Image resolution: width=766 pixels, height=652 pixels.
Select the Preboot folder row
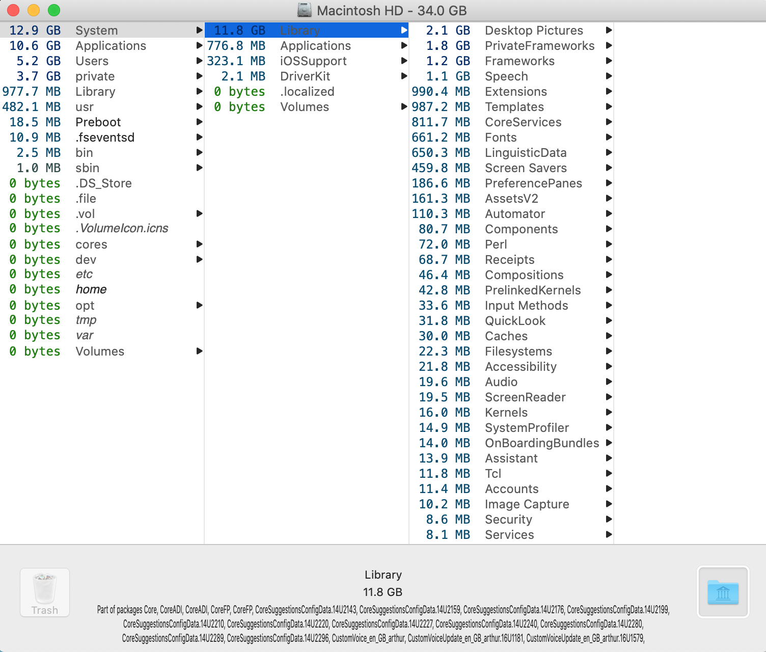102,122
